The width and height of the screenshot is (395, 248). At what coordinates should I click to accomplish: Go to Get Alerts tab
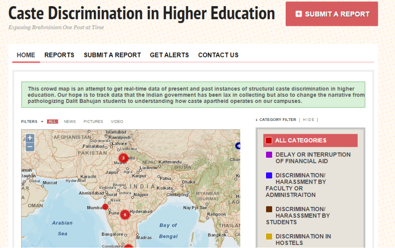pyautogui.click(x=169, y=55)
